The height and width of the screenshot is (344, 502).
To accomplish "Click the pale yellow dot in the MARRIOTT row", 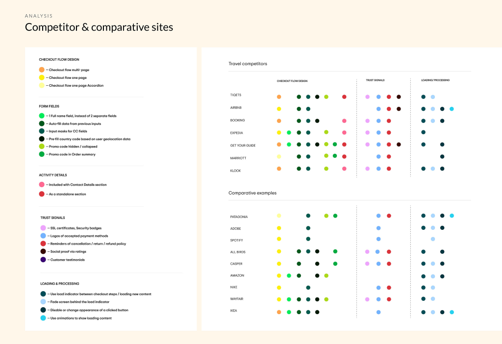I will coord(279,157).
